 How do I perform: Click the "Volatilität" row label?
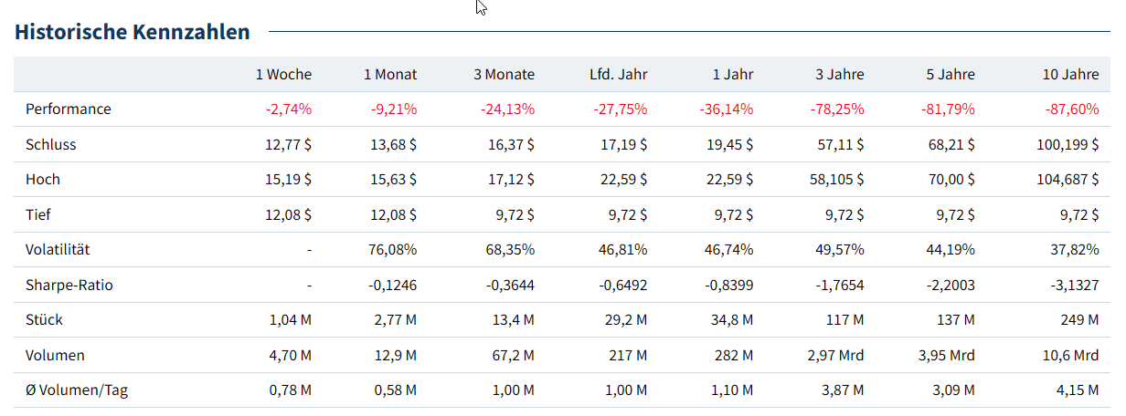[58, 250]
